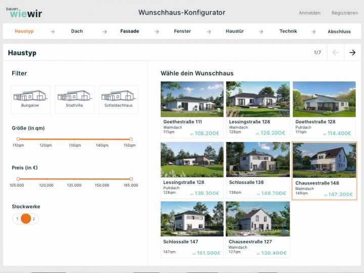Select the Bungalow house type icon

tap(30, 98)
